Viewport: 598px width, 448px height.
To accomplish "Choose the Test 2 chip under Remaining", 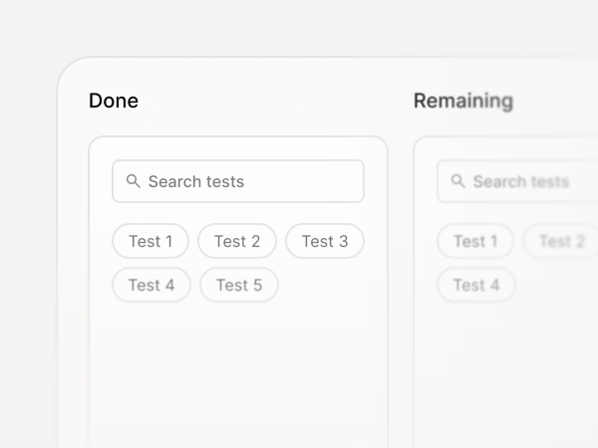I will (x=560, y=241).
